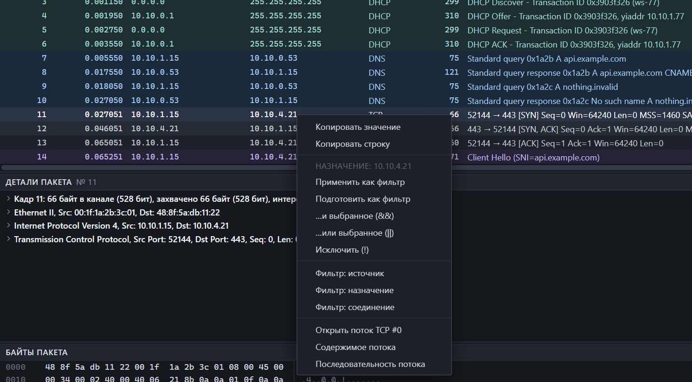This screenshot has width=692, height=382.
Task: Open Последовательность потока from menu
Action: [374, 364]
